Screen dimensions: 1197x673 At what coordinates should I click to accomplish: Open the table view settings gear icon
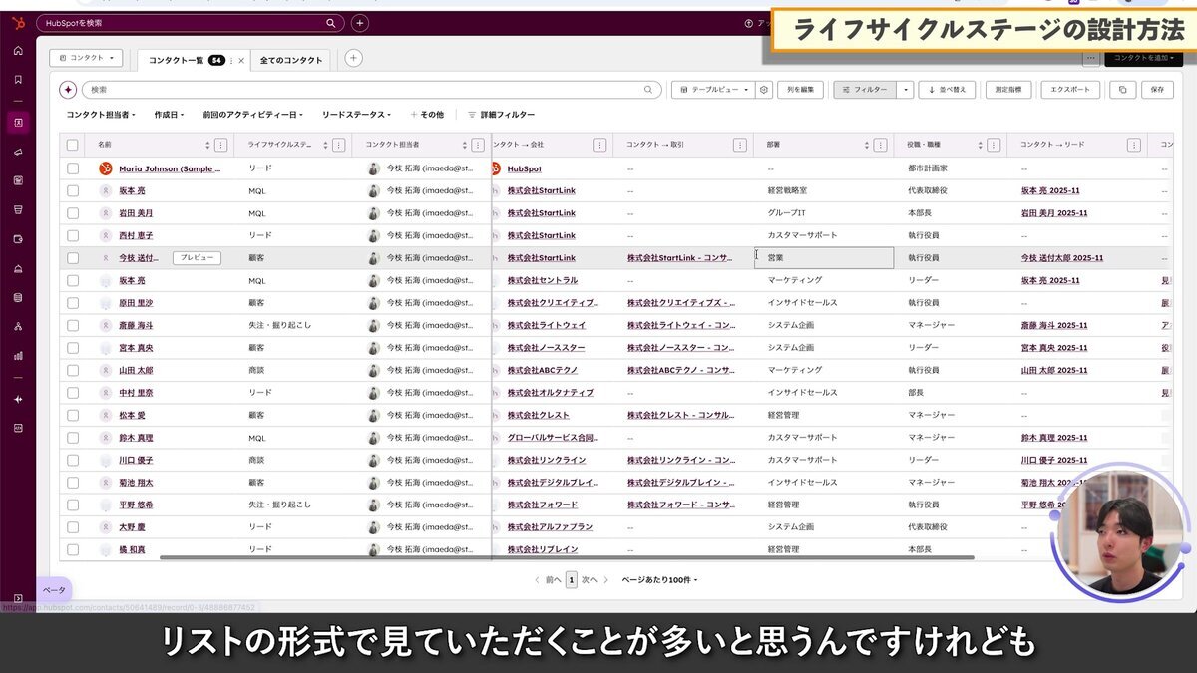pyautogui.click(x=765, y=90)
